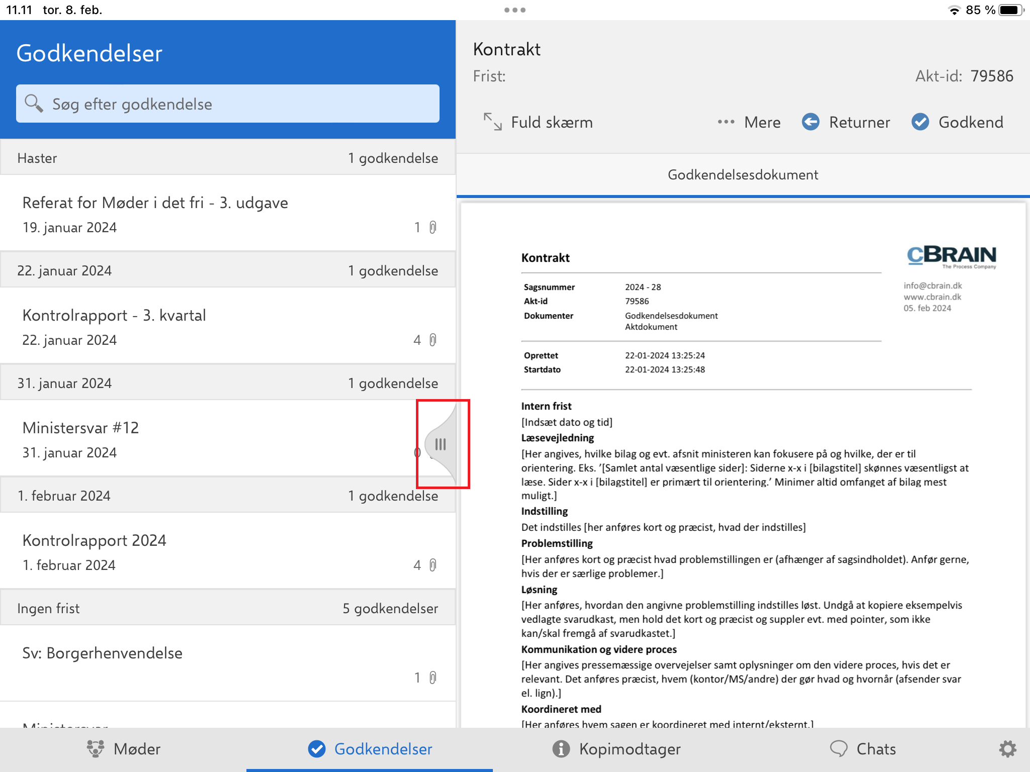Click the Chats speech bubble icon
The height and width of the screenshot is (772, 1030).
tap(838, 748)
